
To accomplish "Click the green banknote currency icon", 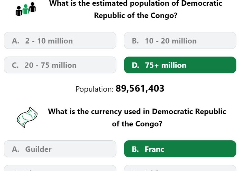I will tap(27, 117).
